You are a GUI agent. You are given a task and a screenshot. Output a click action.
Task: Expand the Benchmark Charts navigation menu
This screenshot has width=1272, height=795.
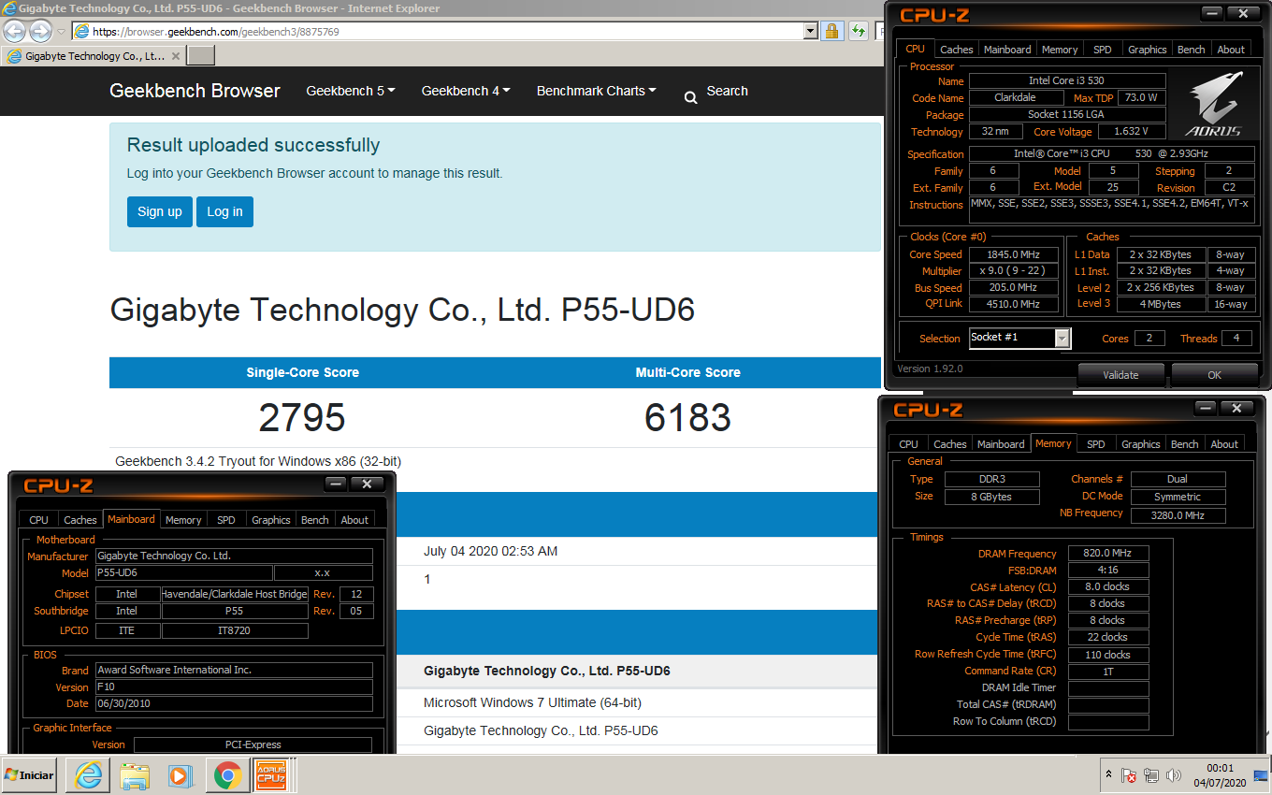point(596,91)
